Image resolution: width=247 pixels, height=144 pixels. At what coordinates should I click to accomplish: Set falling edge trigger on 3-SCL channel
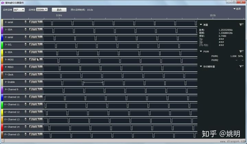(x=38, y=44)
